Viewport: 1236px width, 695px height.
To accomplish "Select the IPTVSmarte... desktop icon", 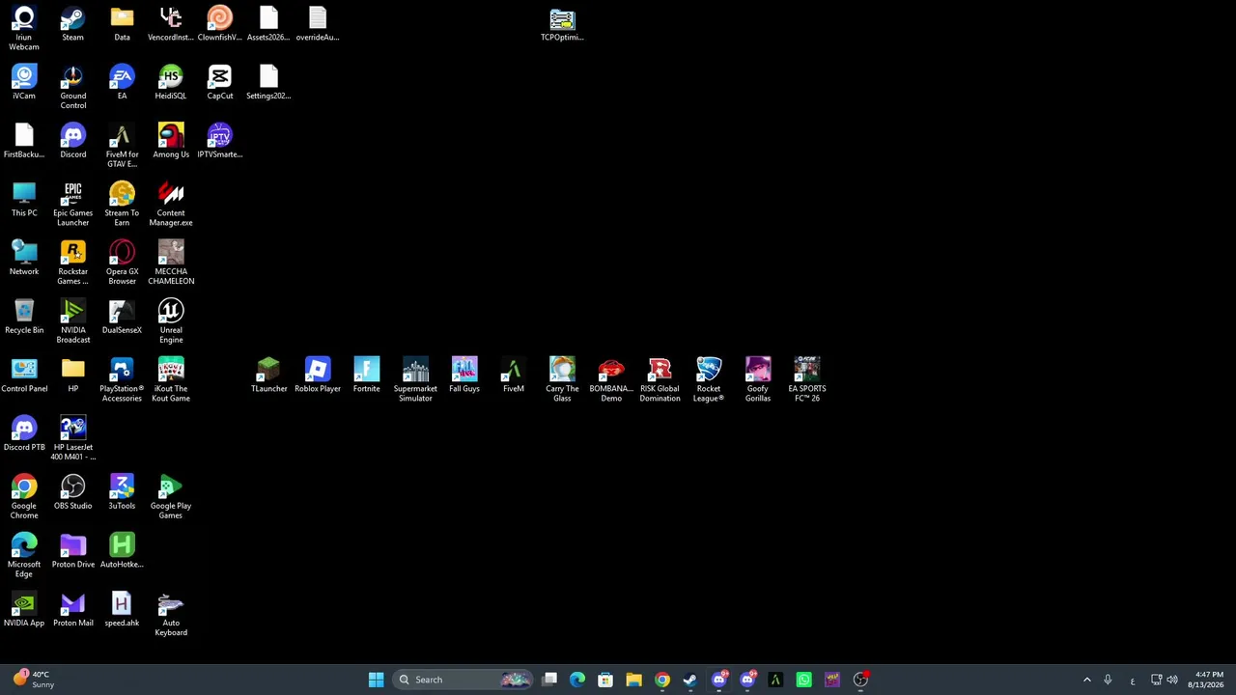I will point(219,142).
